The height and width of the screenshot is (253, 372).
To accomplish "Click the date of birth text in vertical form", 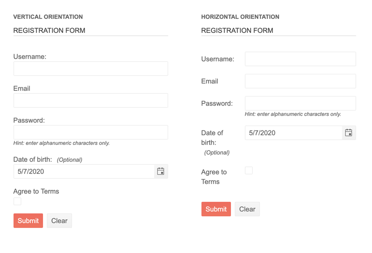I will pyautogui.click(x=31, y=171).
